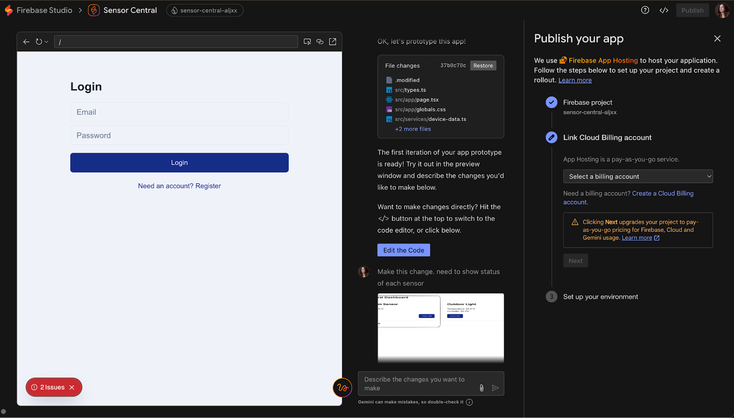Open the user profile avatar
The image size is (734, 418).
click(722, 10)
